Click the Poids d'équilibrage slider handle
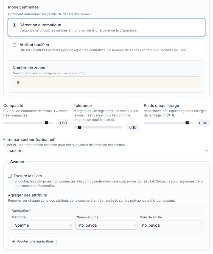The height and width of the screenshot is (254, 213). pyautogui.click(x=187, y=123)
